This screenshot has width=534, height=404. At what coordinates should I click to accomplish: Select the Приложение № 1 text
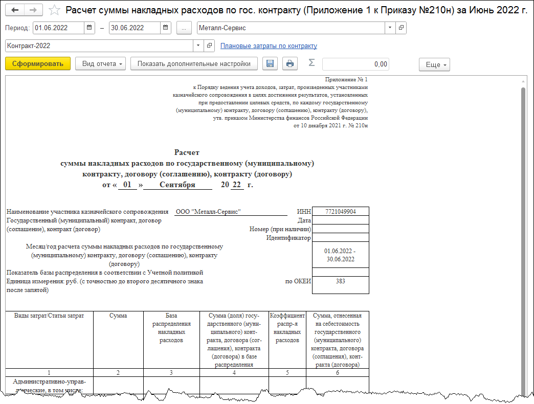[x=346, y=79]
